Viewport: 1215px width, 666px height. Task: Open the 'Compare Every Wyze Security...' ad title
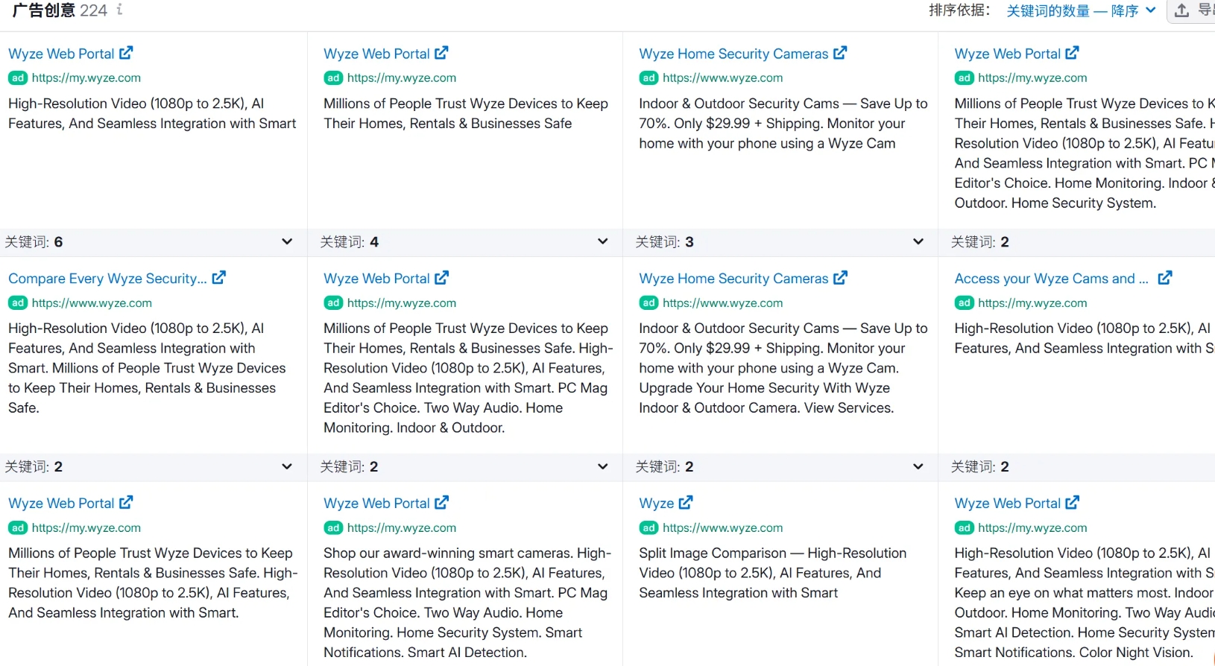click(x=107, y=279)
